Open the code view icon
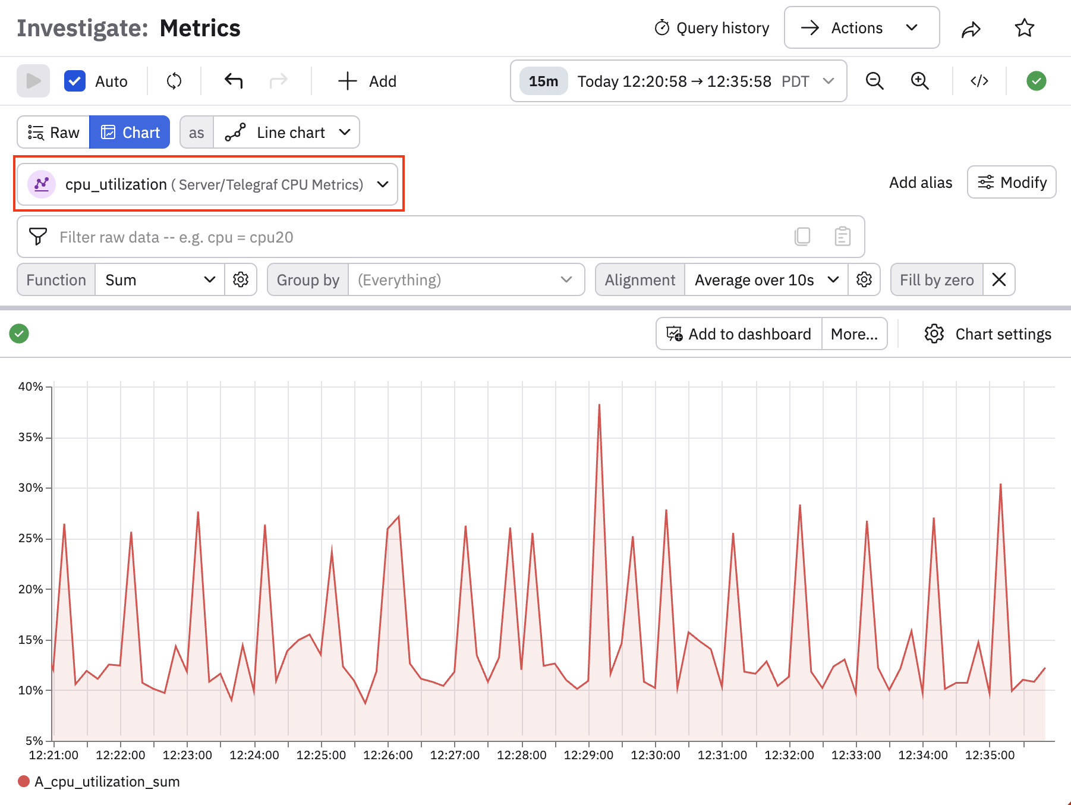The image size is (1071, 805). (x=979, y=81)
